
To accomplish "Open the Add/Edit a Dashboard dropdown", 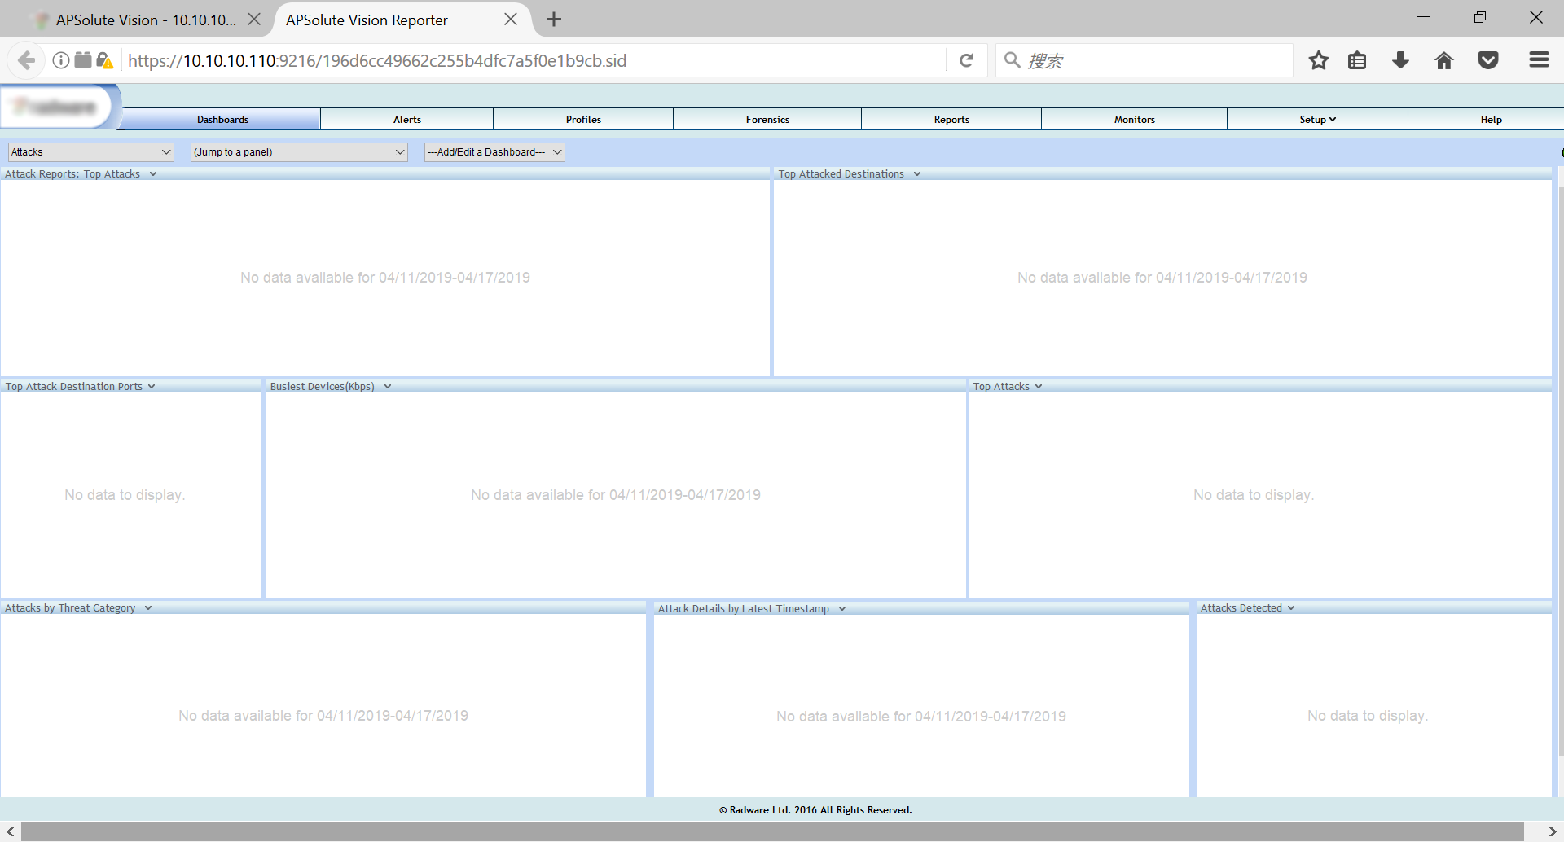I will (x=494, y=152).
